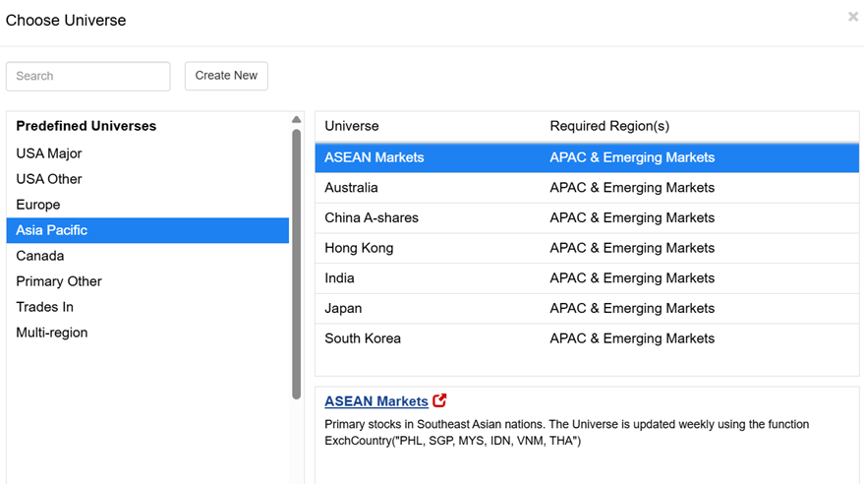The height and width of the screenshot is (485, 864).
Task: Select the Japan universe row
Action: tap(587, 309)
